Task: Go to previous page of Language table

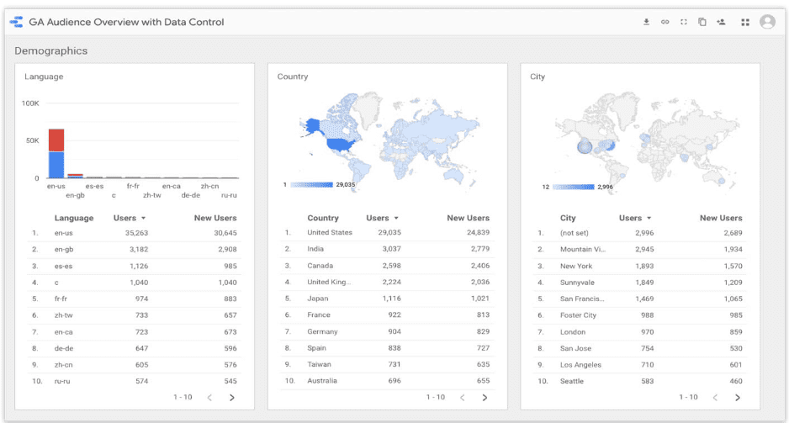Action: point(209,397)
